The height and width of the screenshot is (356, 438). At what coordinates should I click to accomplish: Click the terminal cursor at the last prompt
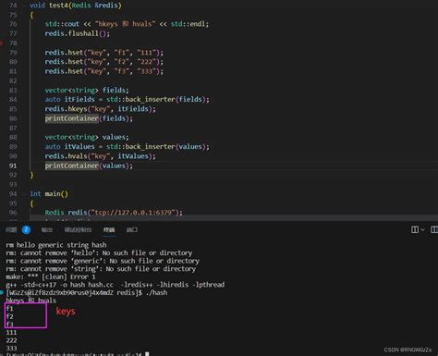pyautogui.click(x=147, y=354)
